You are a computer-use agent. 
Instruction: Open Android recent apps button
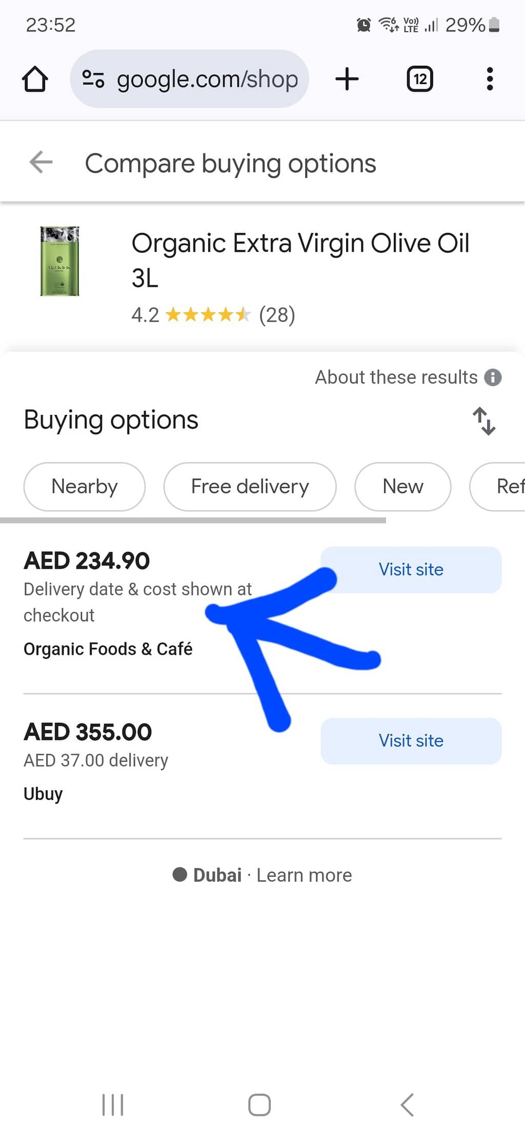tap(113, 1105)
